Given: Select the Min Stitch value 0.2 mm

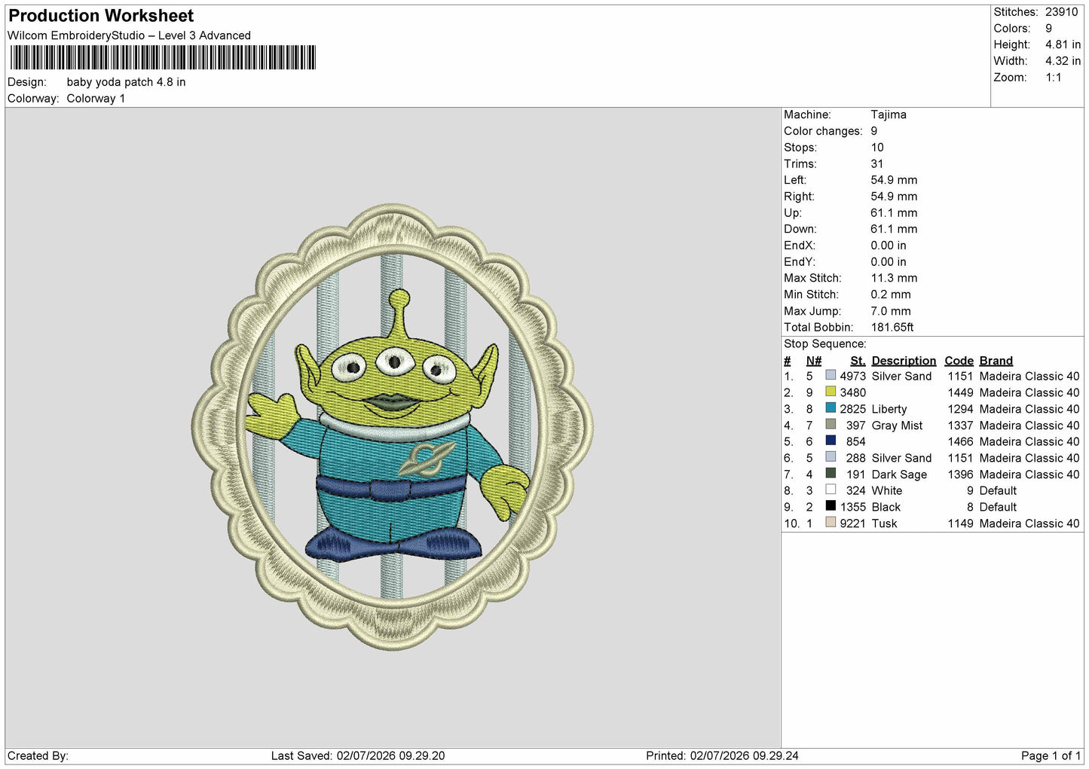Looking at the screenshot, I should tap(891, 294).
